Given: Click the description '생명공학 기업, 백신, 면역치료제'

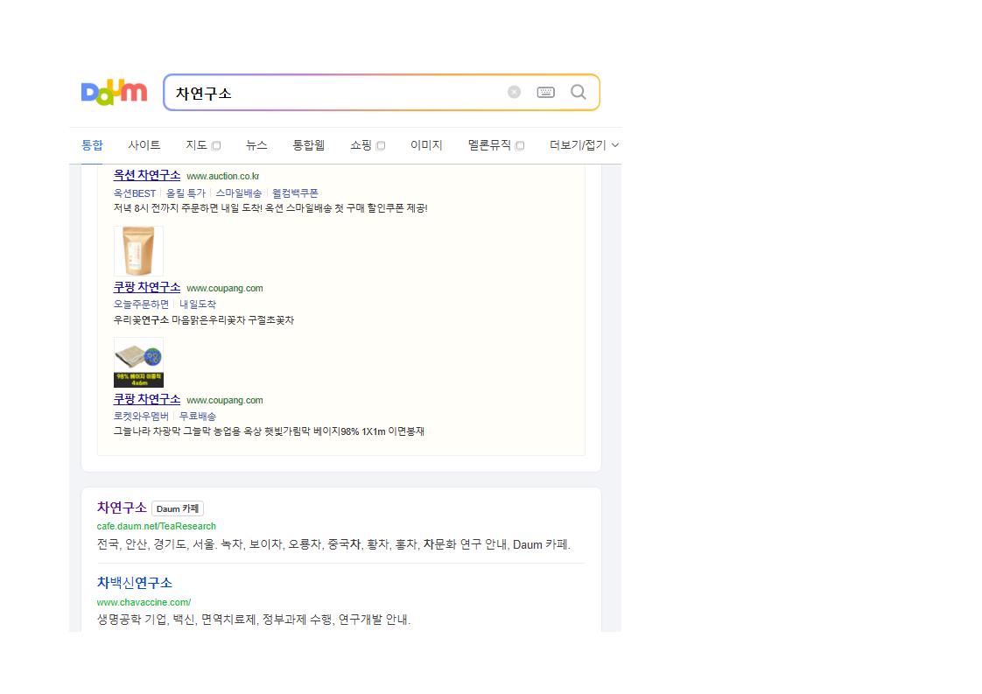Looking at the screenshot, I should [x=177, y=620].
